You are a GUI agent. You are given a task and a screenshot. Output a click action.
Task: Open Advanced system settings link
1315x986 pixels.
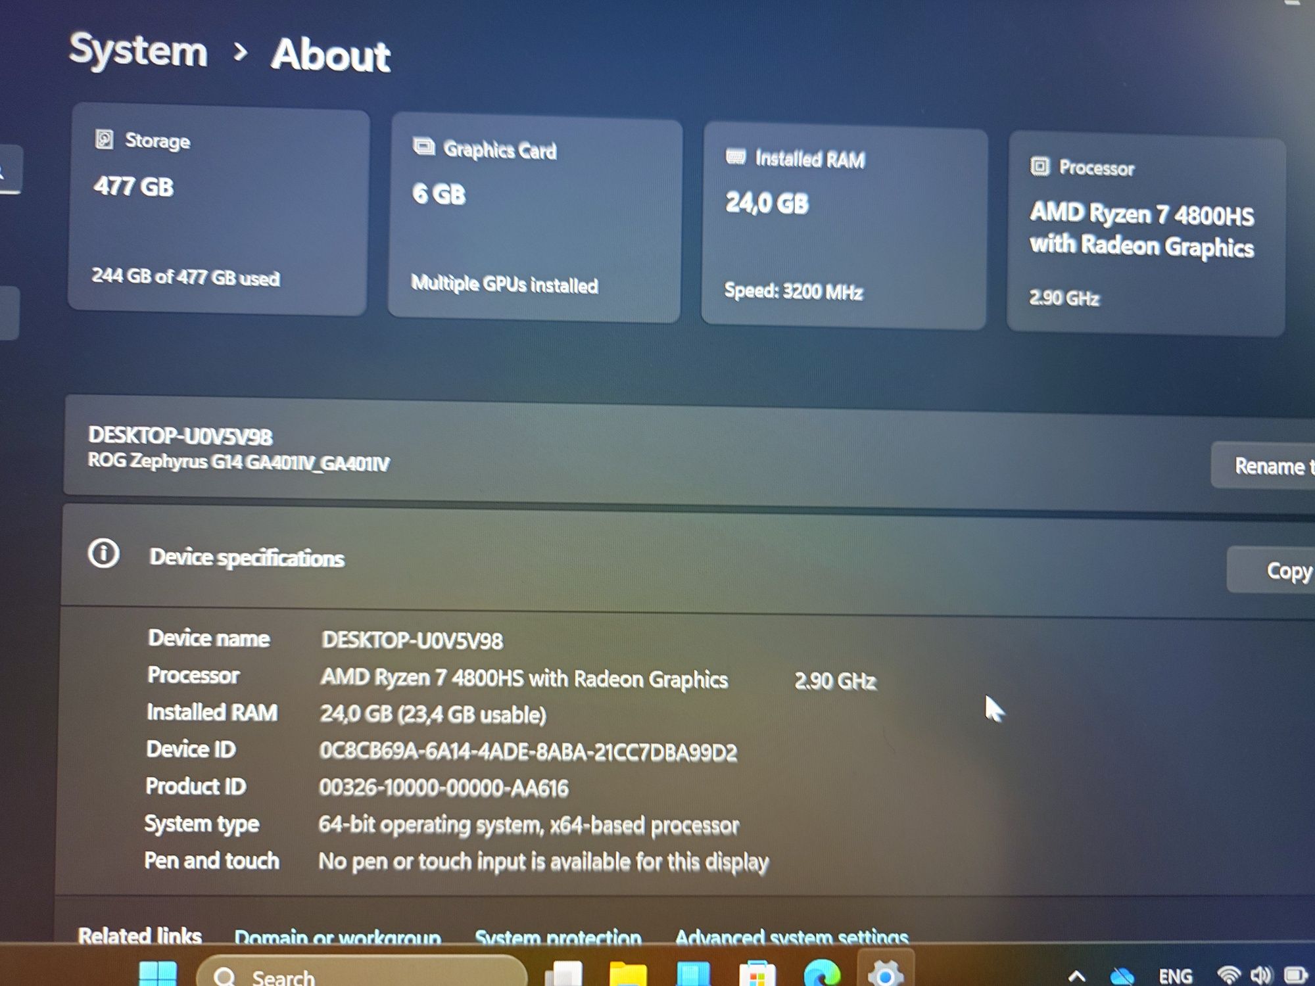click(792, 937)
